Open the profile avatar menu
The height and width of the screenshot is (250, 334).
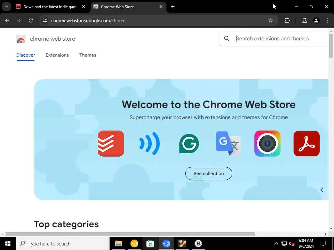pyautogui.click(x=316, y=21)
